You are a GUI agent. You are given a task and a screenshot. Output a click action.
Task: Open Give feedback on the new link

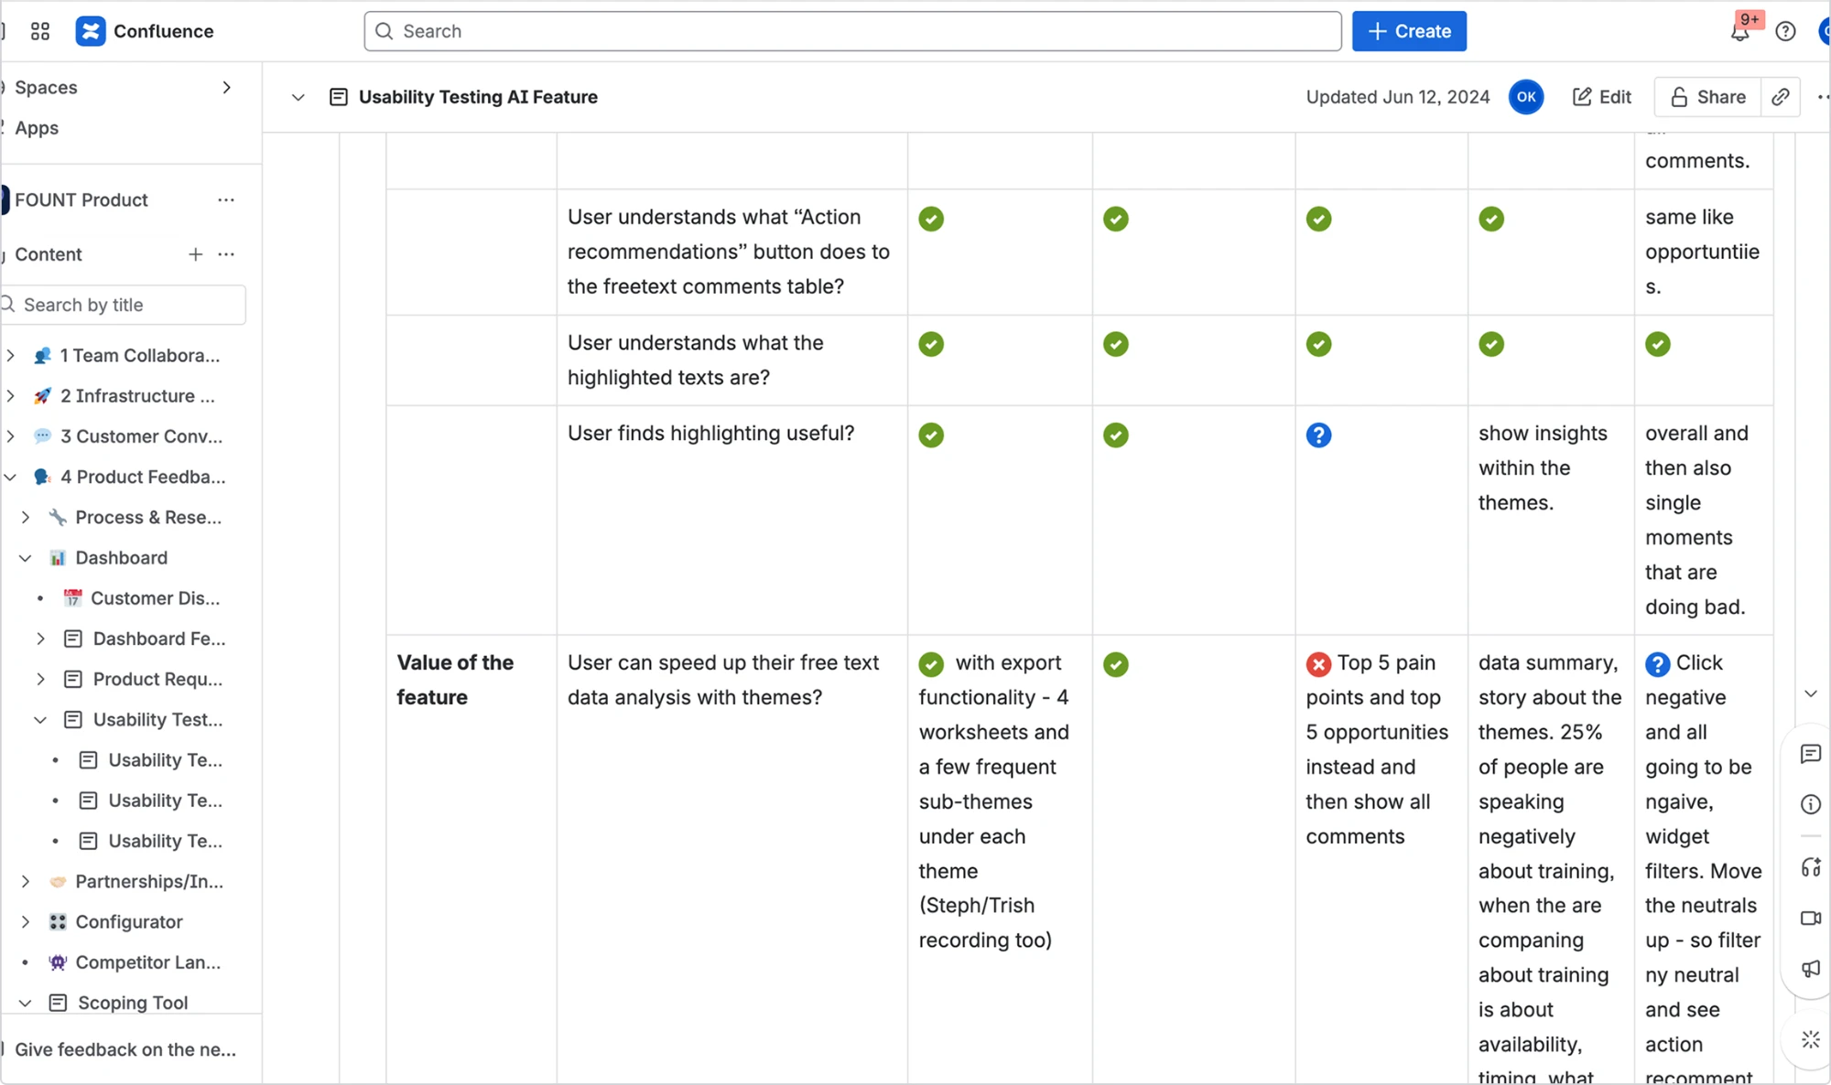125,1049
